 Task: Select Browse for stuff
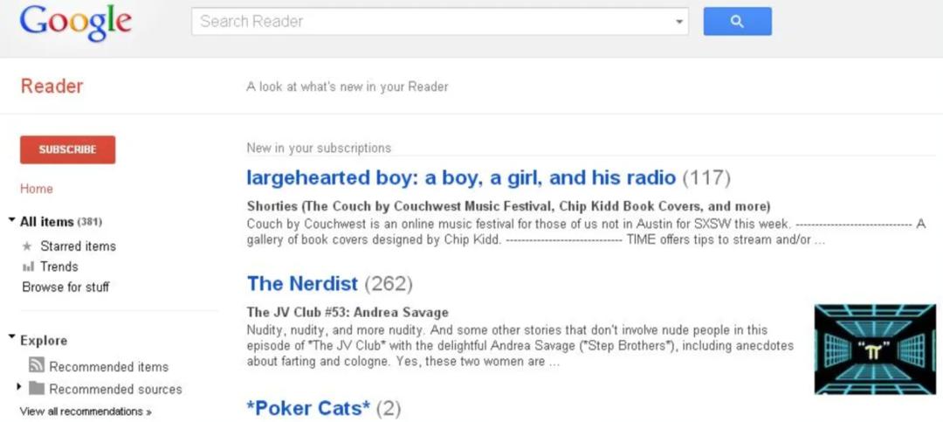pyautogui.click(x=65, y=287)
